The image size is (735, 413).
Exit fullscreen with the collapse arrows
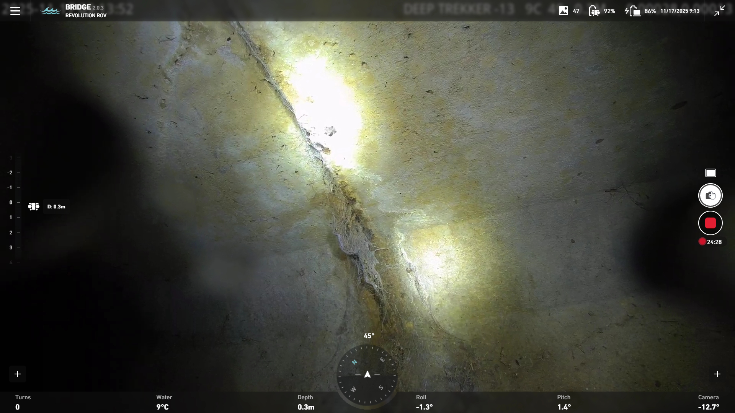point(719,11)
